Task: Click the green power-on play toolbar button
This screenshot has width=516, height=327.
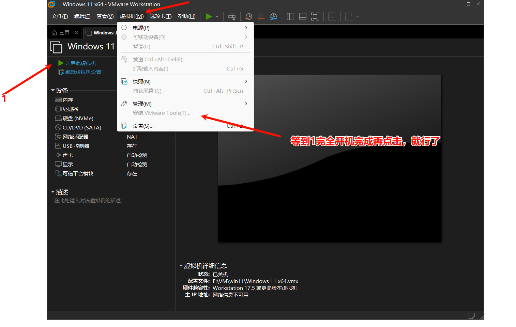Action: click(209, 16)
